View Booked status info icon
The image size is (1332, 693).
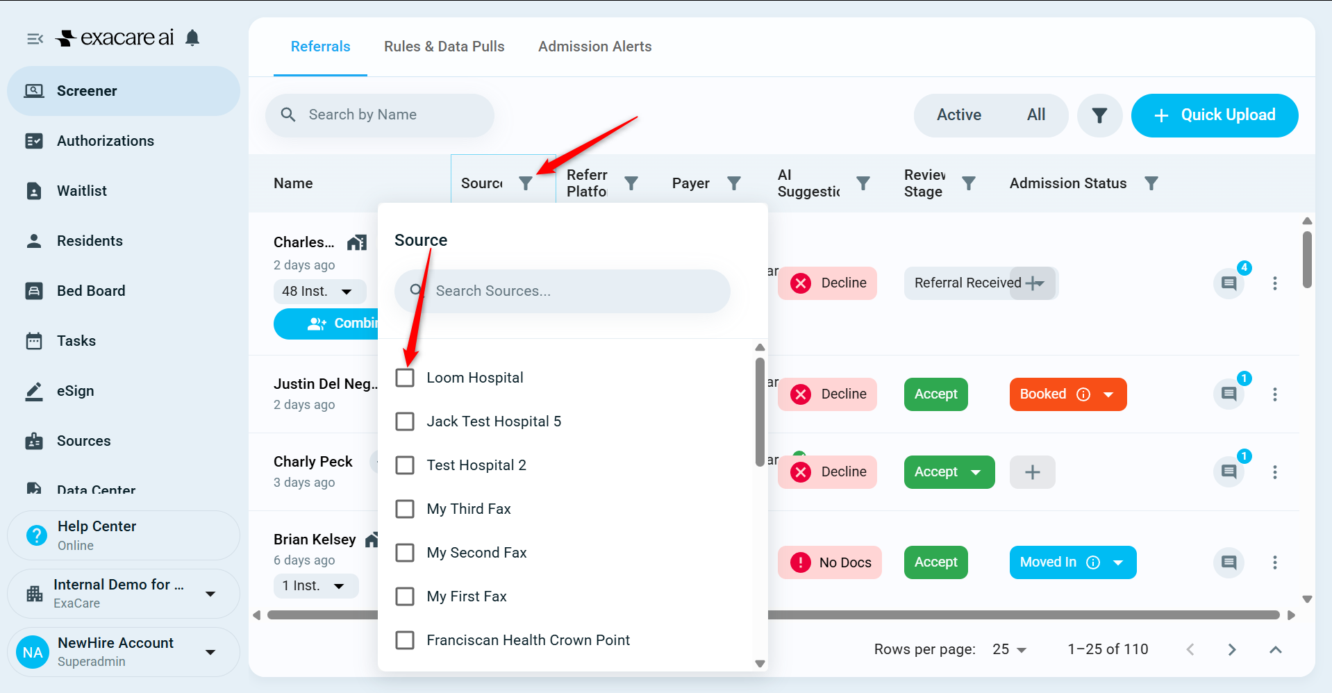coord(1083,394)
